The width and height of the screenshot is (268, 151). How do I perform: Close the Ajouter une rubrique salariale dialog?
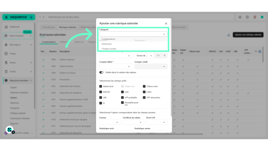pos(166,23)
